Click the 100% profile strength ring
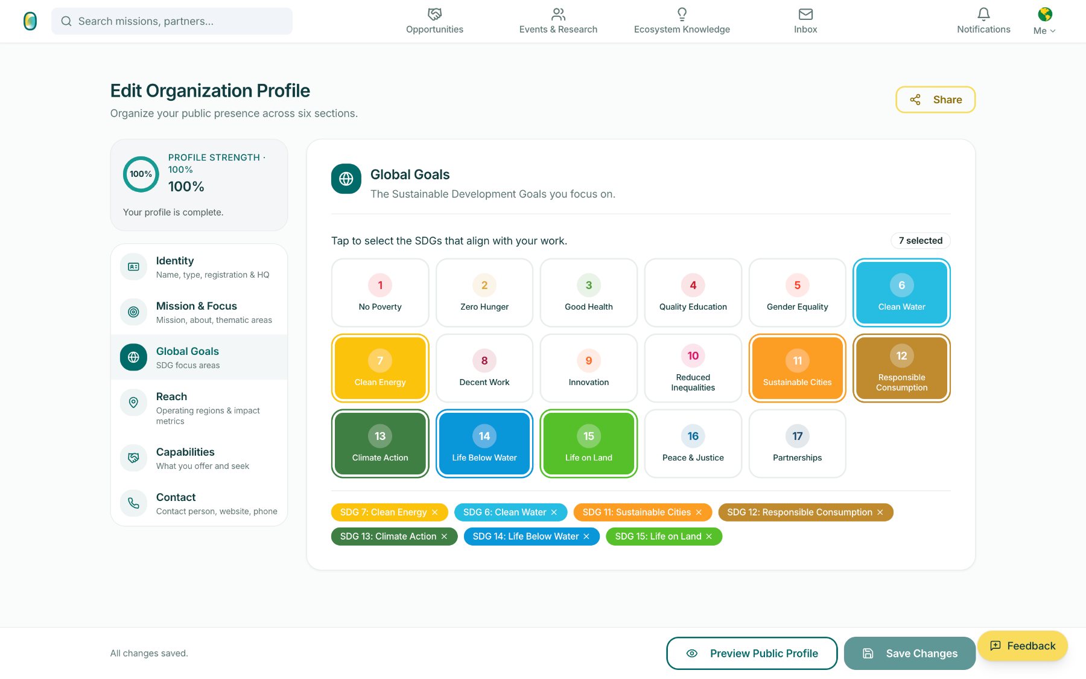This screenshot has width=1086, height=679. coord(141,174)
